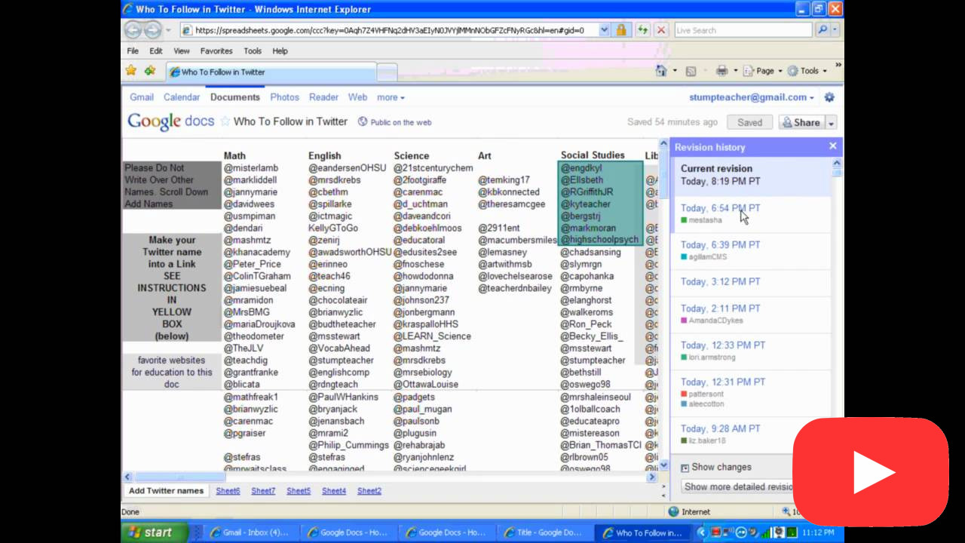This screenshot has width=965, height=543.
Task: Click Show more detailed revisions button
Action: point(739,486)
